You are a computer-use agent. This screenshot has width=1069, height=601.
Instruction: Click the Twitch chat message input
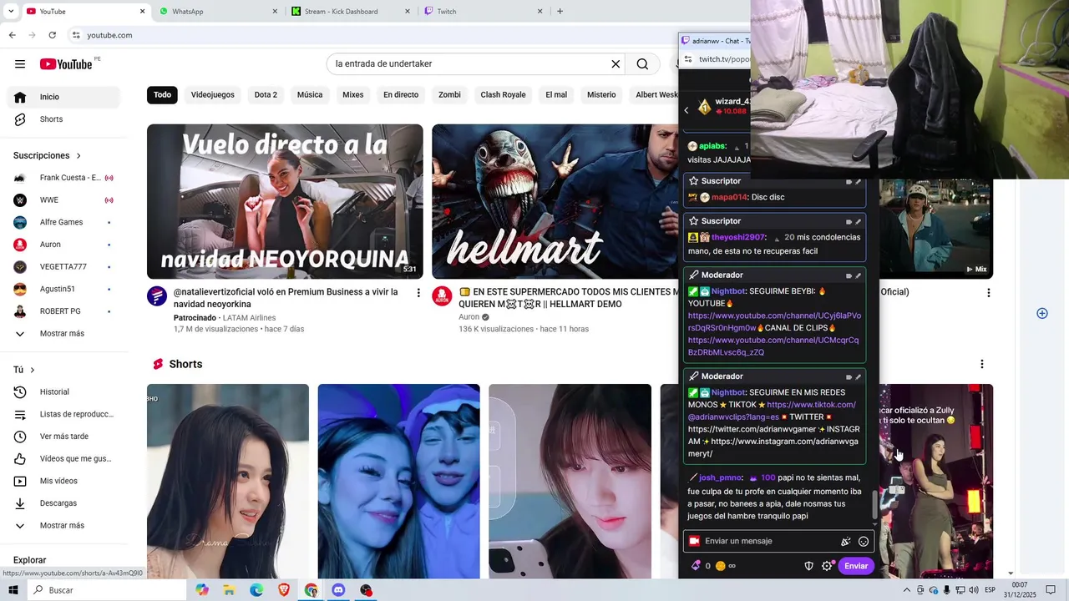point(769,542)
